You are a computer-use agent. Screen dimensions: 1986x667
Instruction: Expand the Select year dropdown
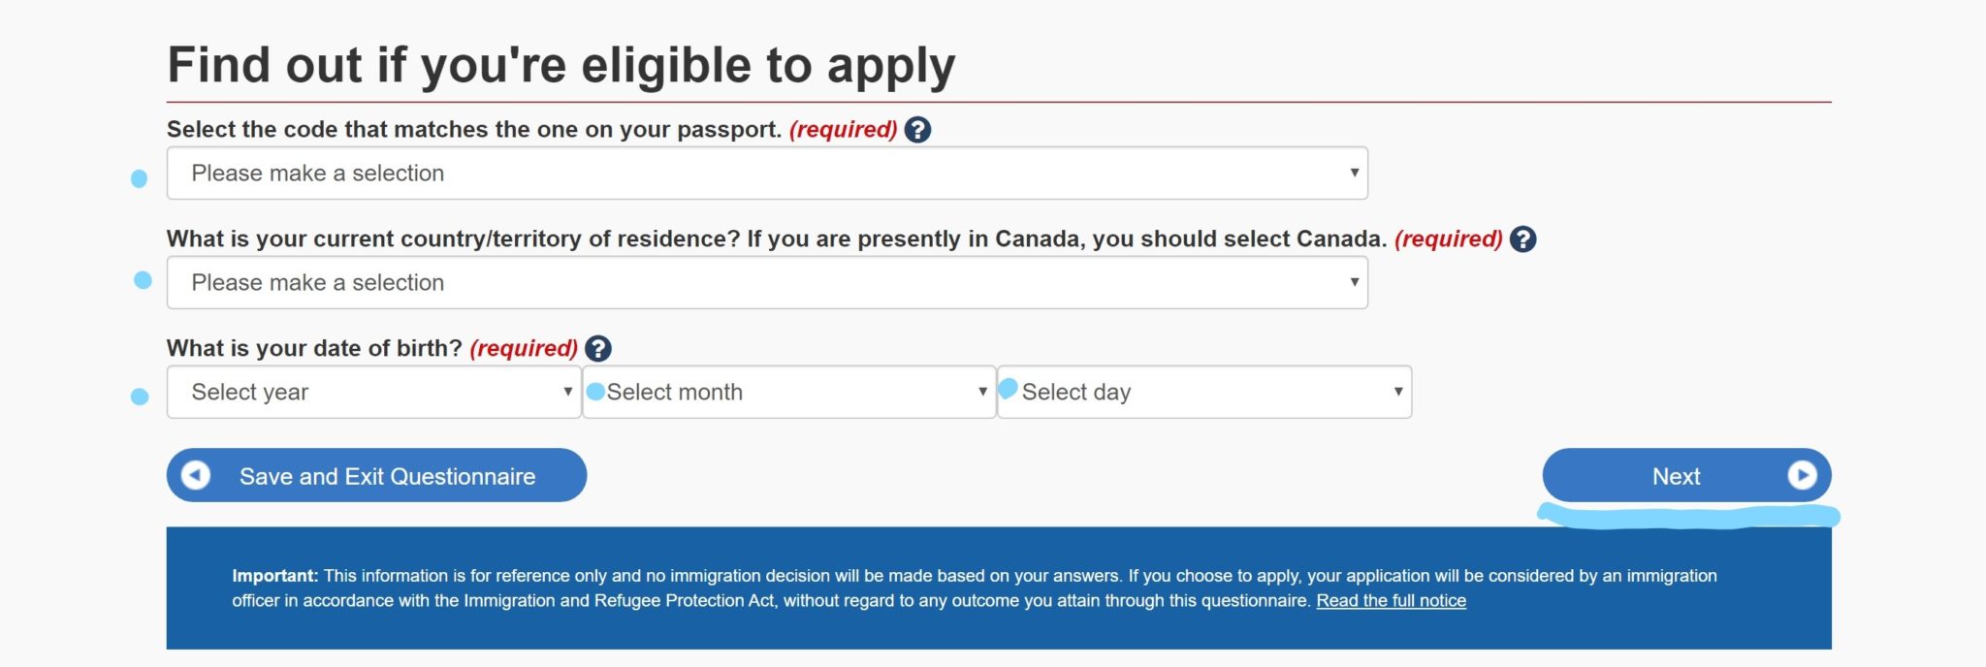pos(373,393)
